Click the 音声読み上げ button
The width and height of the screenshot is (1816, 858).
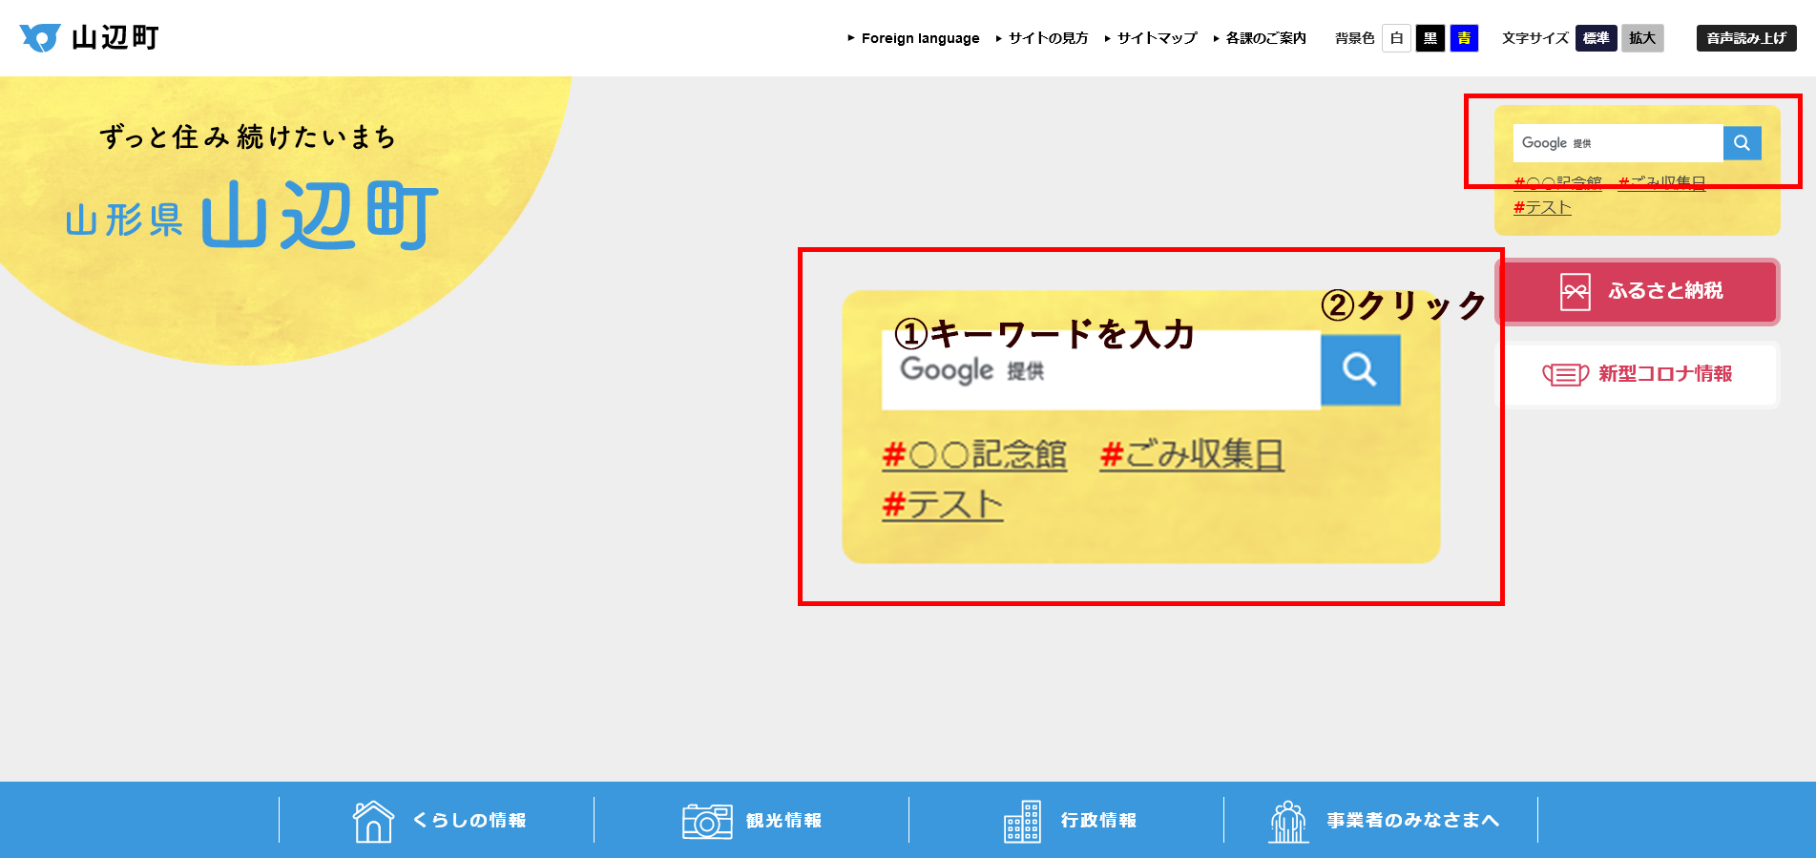point(1746,38)
